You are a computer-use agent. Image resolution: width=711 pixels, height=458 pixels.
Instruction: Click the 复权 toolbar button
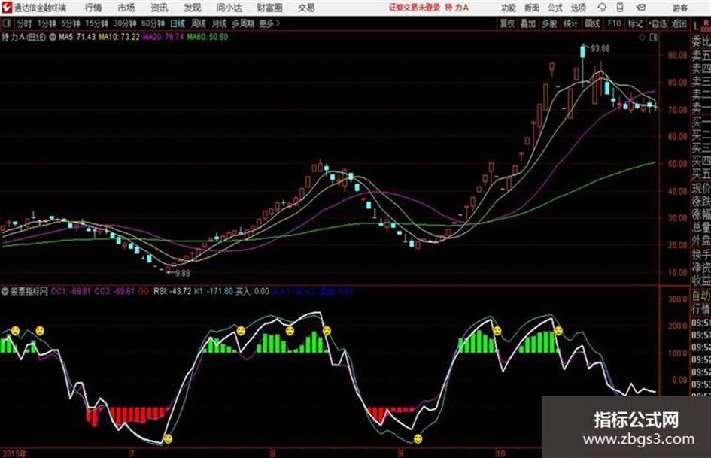click(507, 23)
